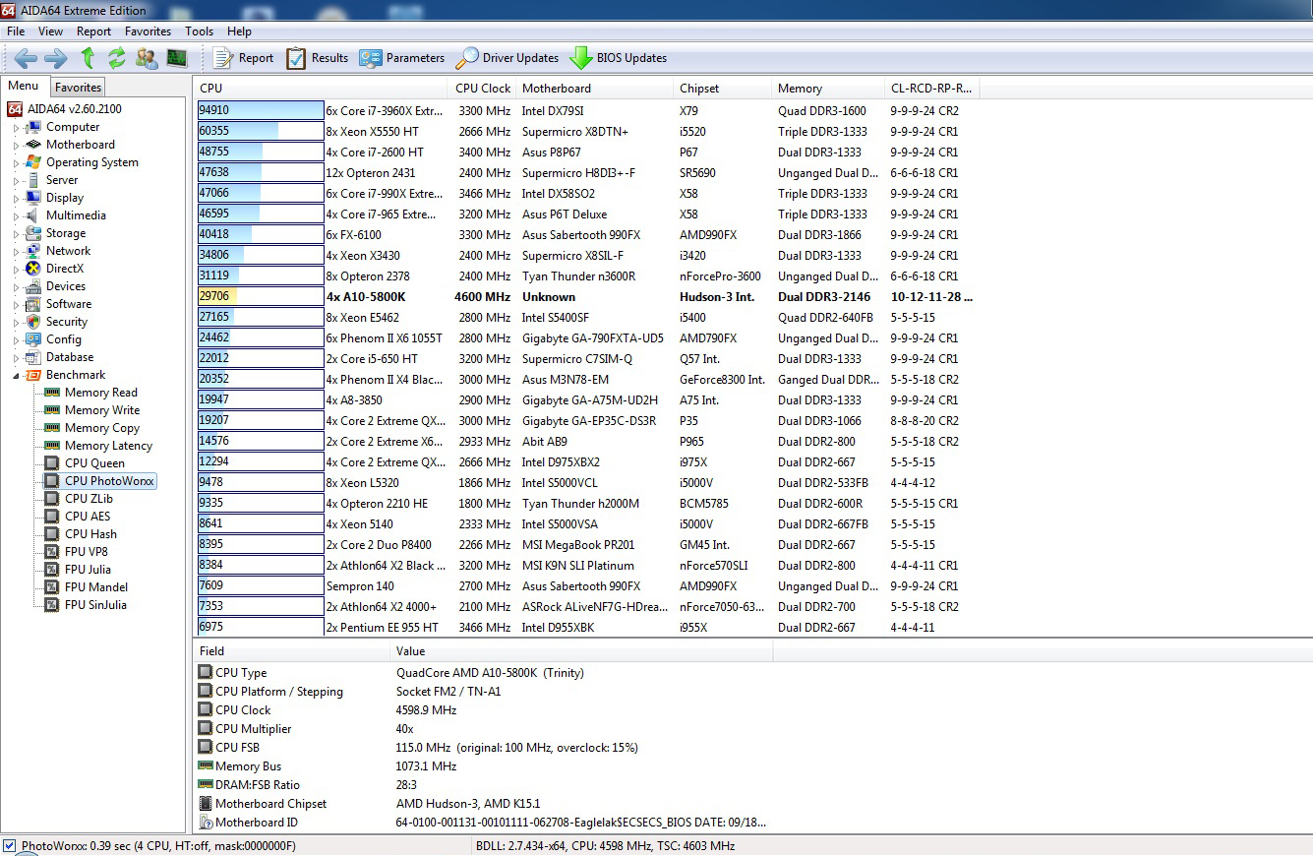The width and height of the screenshot is (1313, 856).
Task: Open Results from the toolbar
Action: (317, 58)
